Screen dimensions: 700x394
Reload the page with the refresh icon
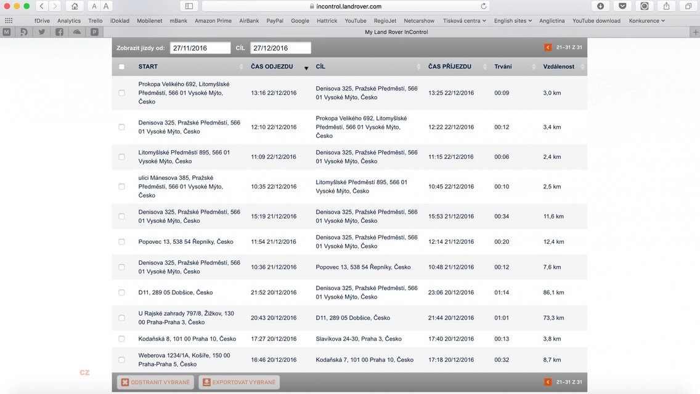[x=484, y=6]
